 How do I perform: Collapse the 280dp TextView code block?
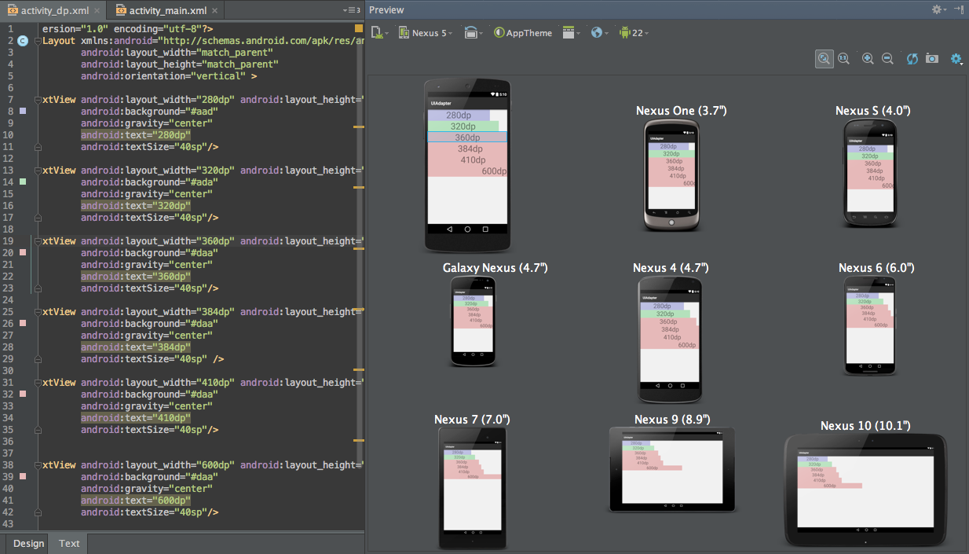[37, 100]
